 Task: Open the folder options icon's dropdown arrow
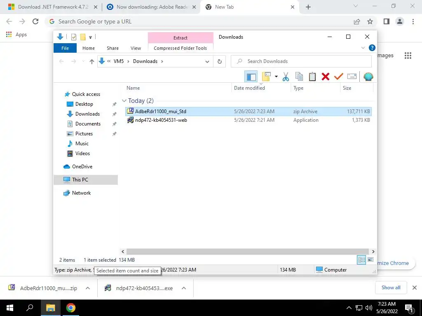(x=276, y=77)
